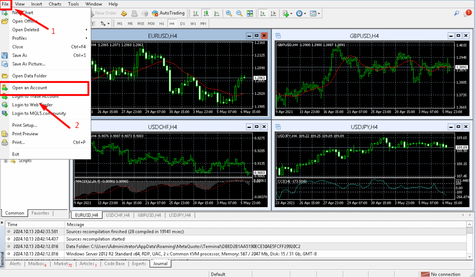Switch to the Favorites navigator tab
Image resolution: width=475 pixels, height=277 pixels.
[x=40, y=213]
